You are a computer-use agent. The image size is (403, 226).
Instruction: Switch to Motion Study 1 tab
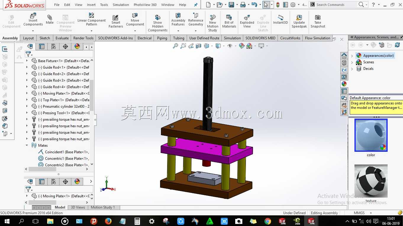point(103,207)
